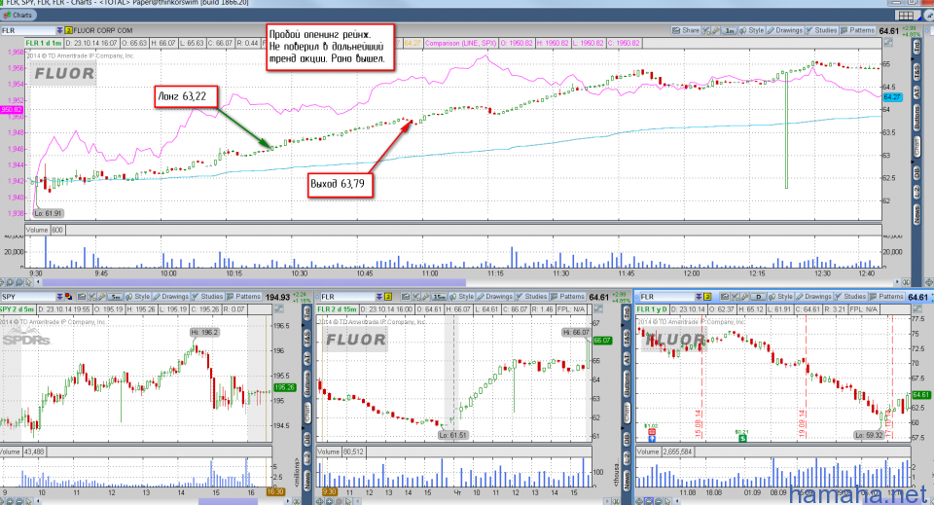Open Style menu on daily FLR chart
The height and width of the screenshot is (505, 934).
[781, 297]
